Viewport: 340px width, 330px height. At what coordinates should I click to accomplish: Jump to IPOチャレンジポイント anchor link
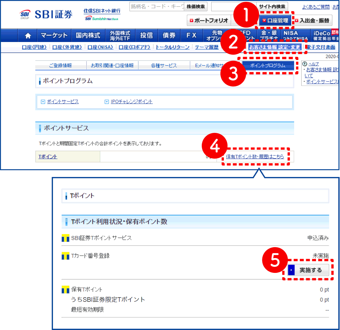tap(132, 102)
